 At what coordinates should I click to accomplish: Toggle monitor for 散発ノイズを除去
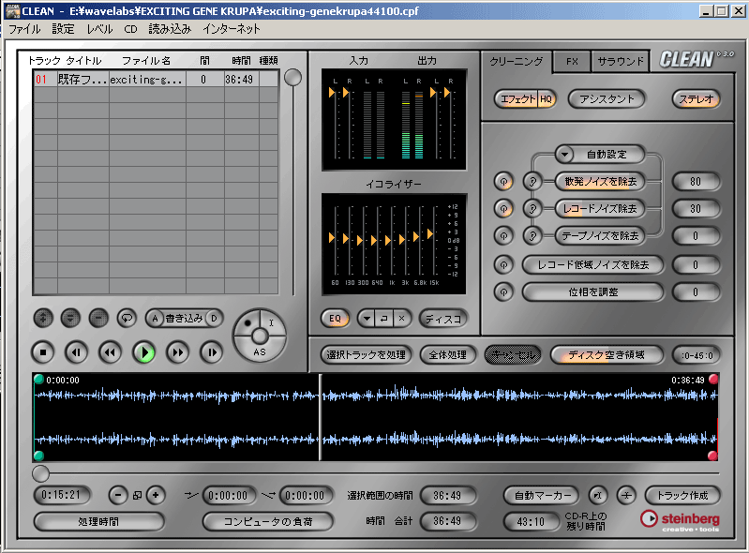(503, 182)
